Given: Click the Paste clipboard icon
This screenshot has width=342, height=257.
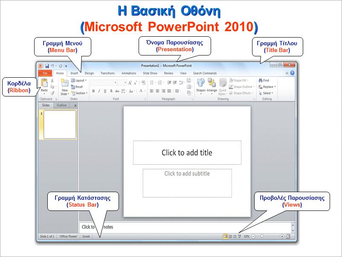Looking at the screenshot, I should pos(44,83).
